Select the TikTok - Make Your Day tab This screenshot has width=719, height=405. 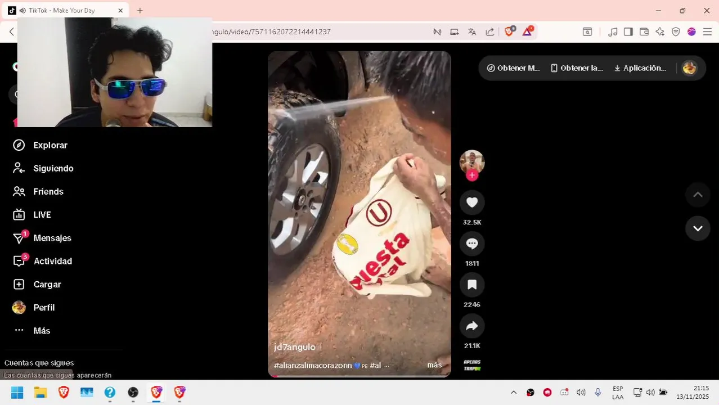coord(66,11)
